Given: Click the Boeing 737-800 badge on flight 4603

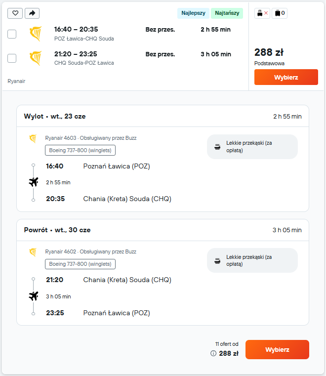Looking at the screenshot, I should pyautogui.click(x=81, y=150).
